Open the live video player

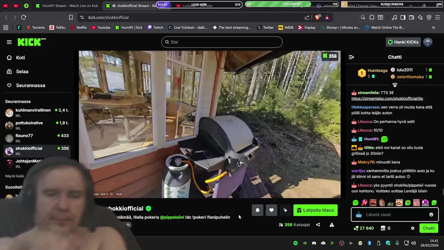click(210, 124)
